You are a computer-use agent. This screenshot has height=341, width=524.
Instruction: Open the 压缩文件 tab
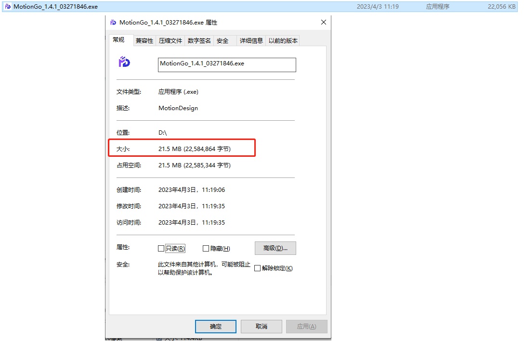(170, 41)
